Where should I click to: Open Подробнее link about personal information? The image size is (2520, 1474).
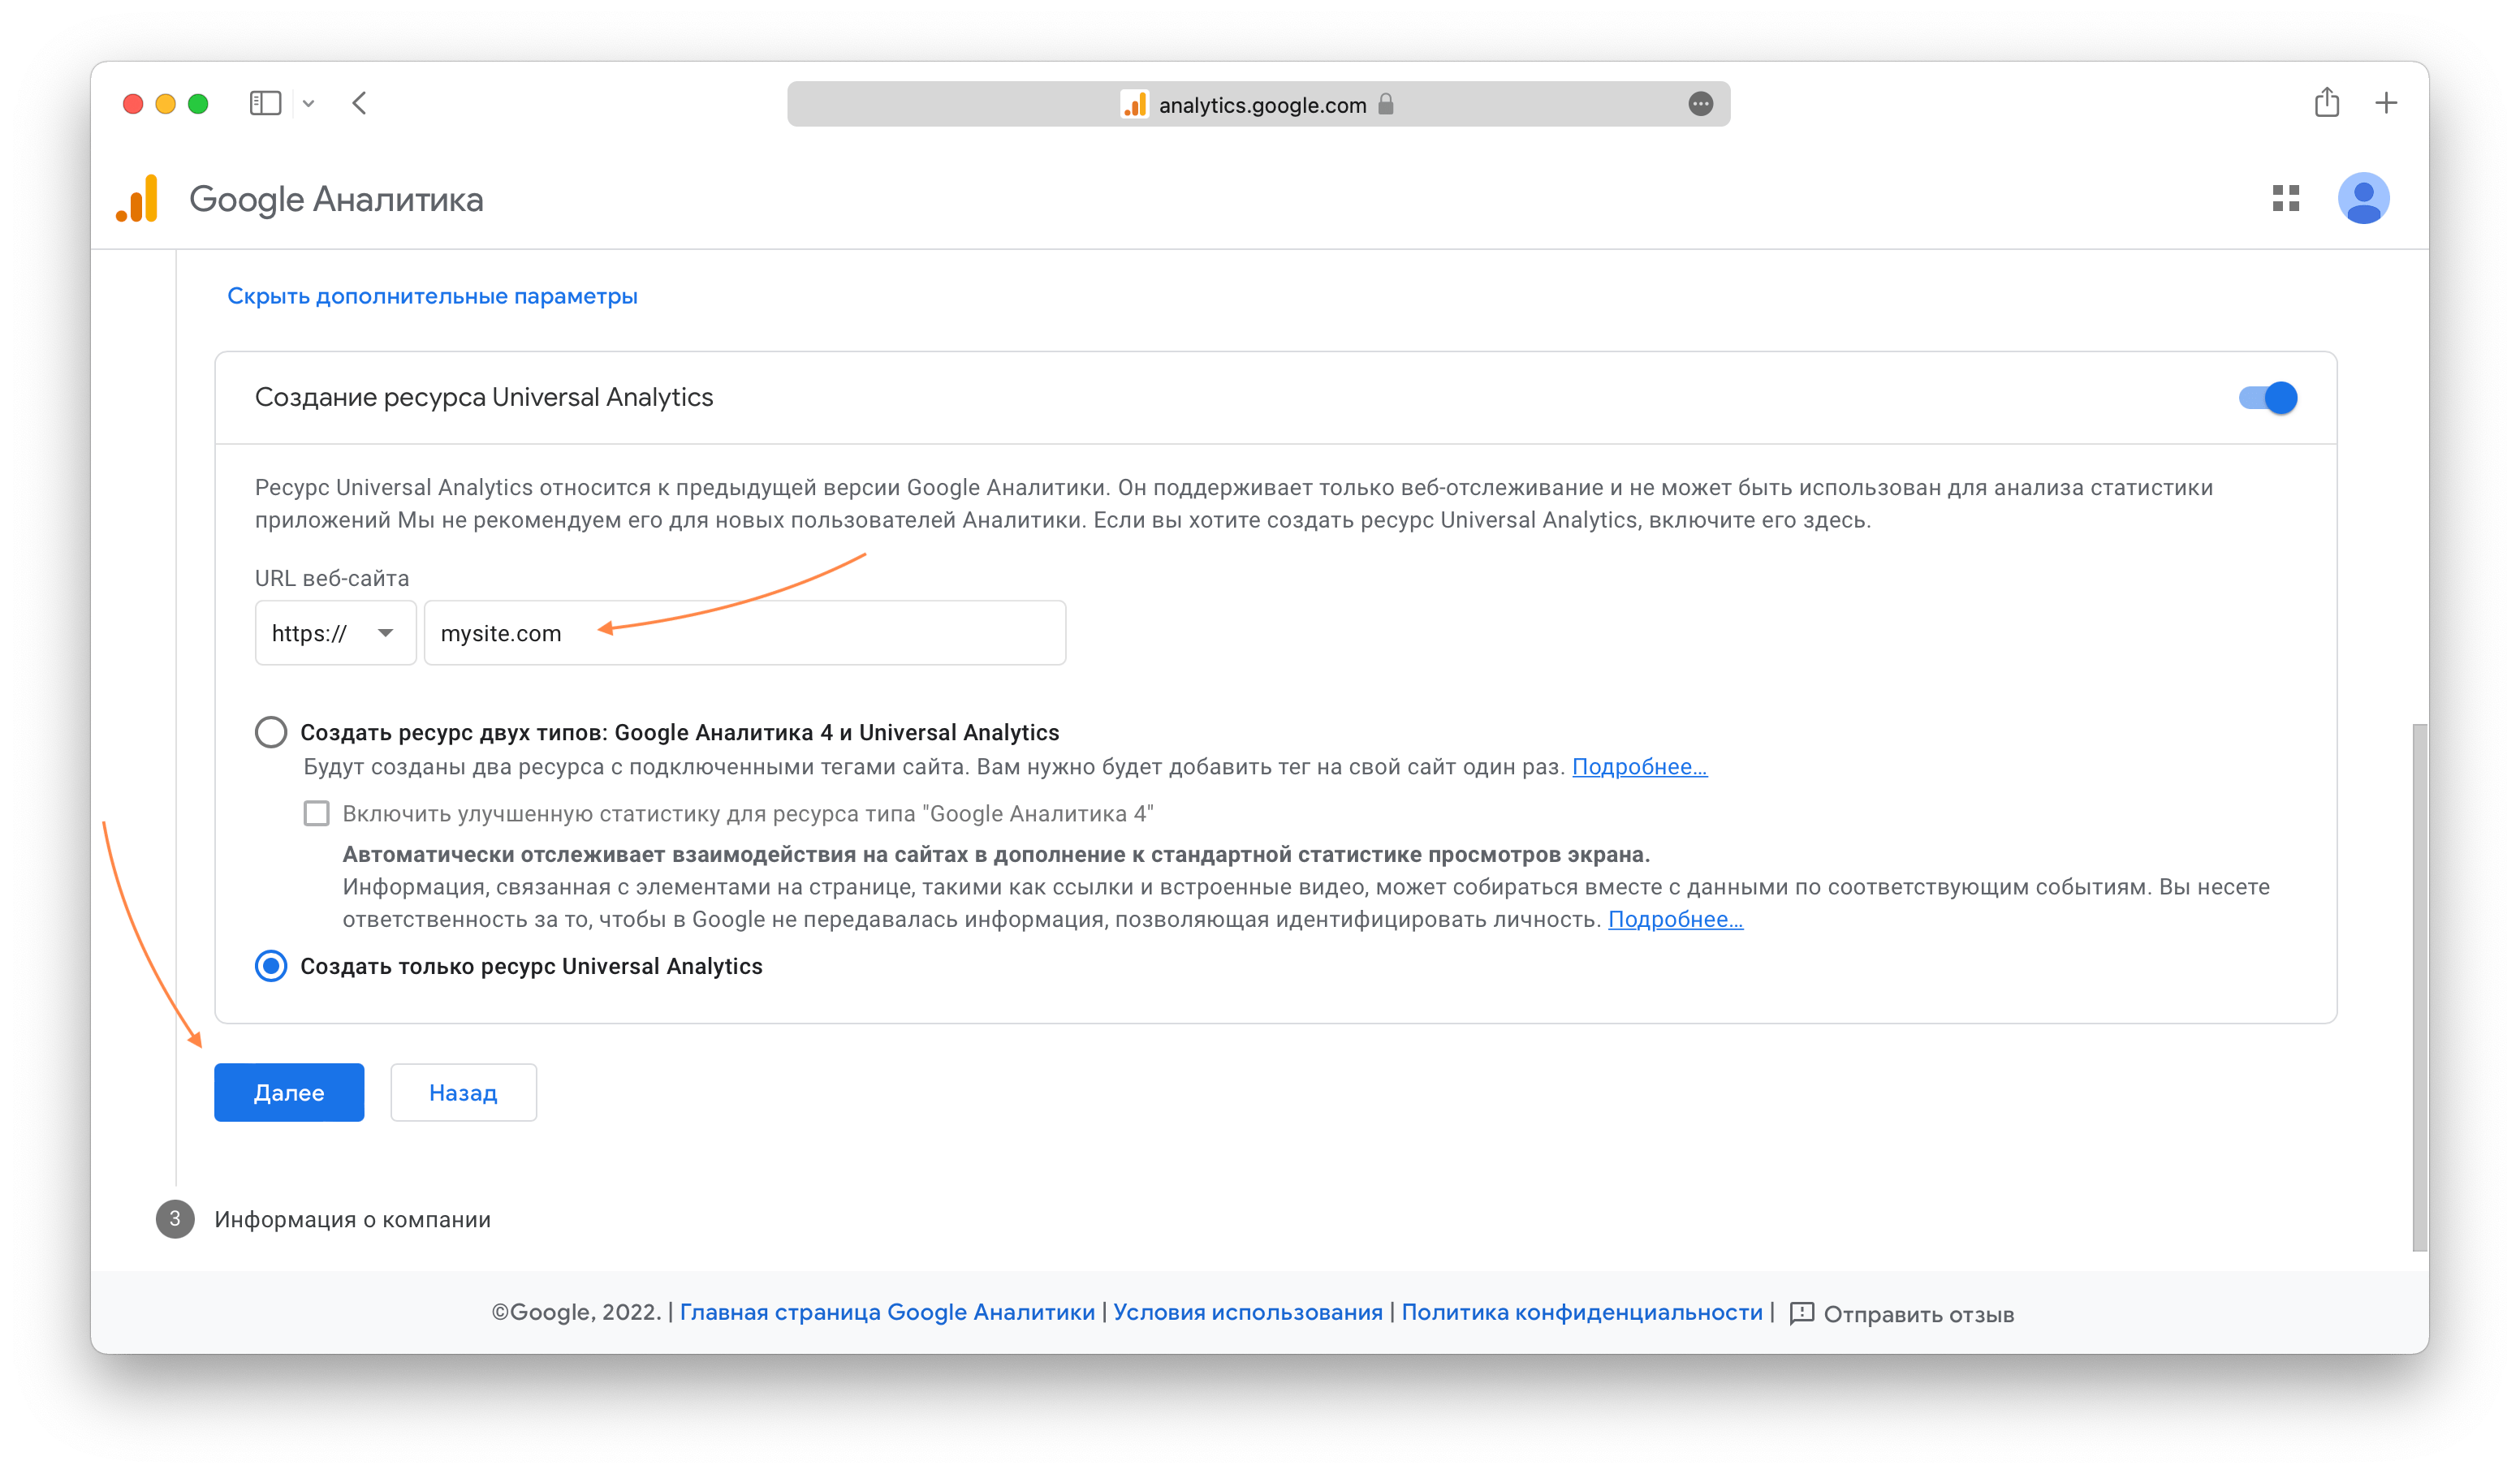pyautogui.click(x=1675, y=920)
